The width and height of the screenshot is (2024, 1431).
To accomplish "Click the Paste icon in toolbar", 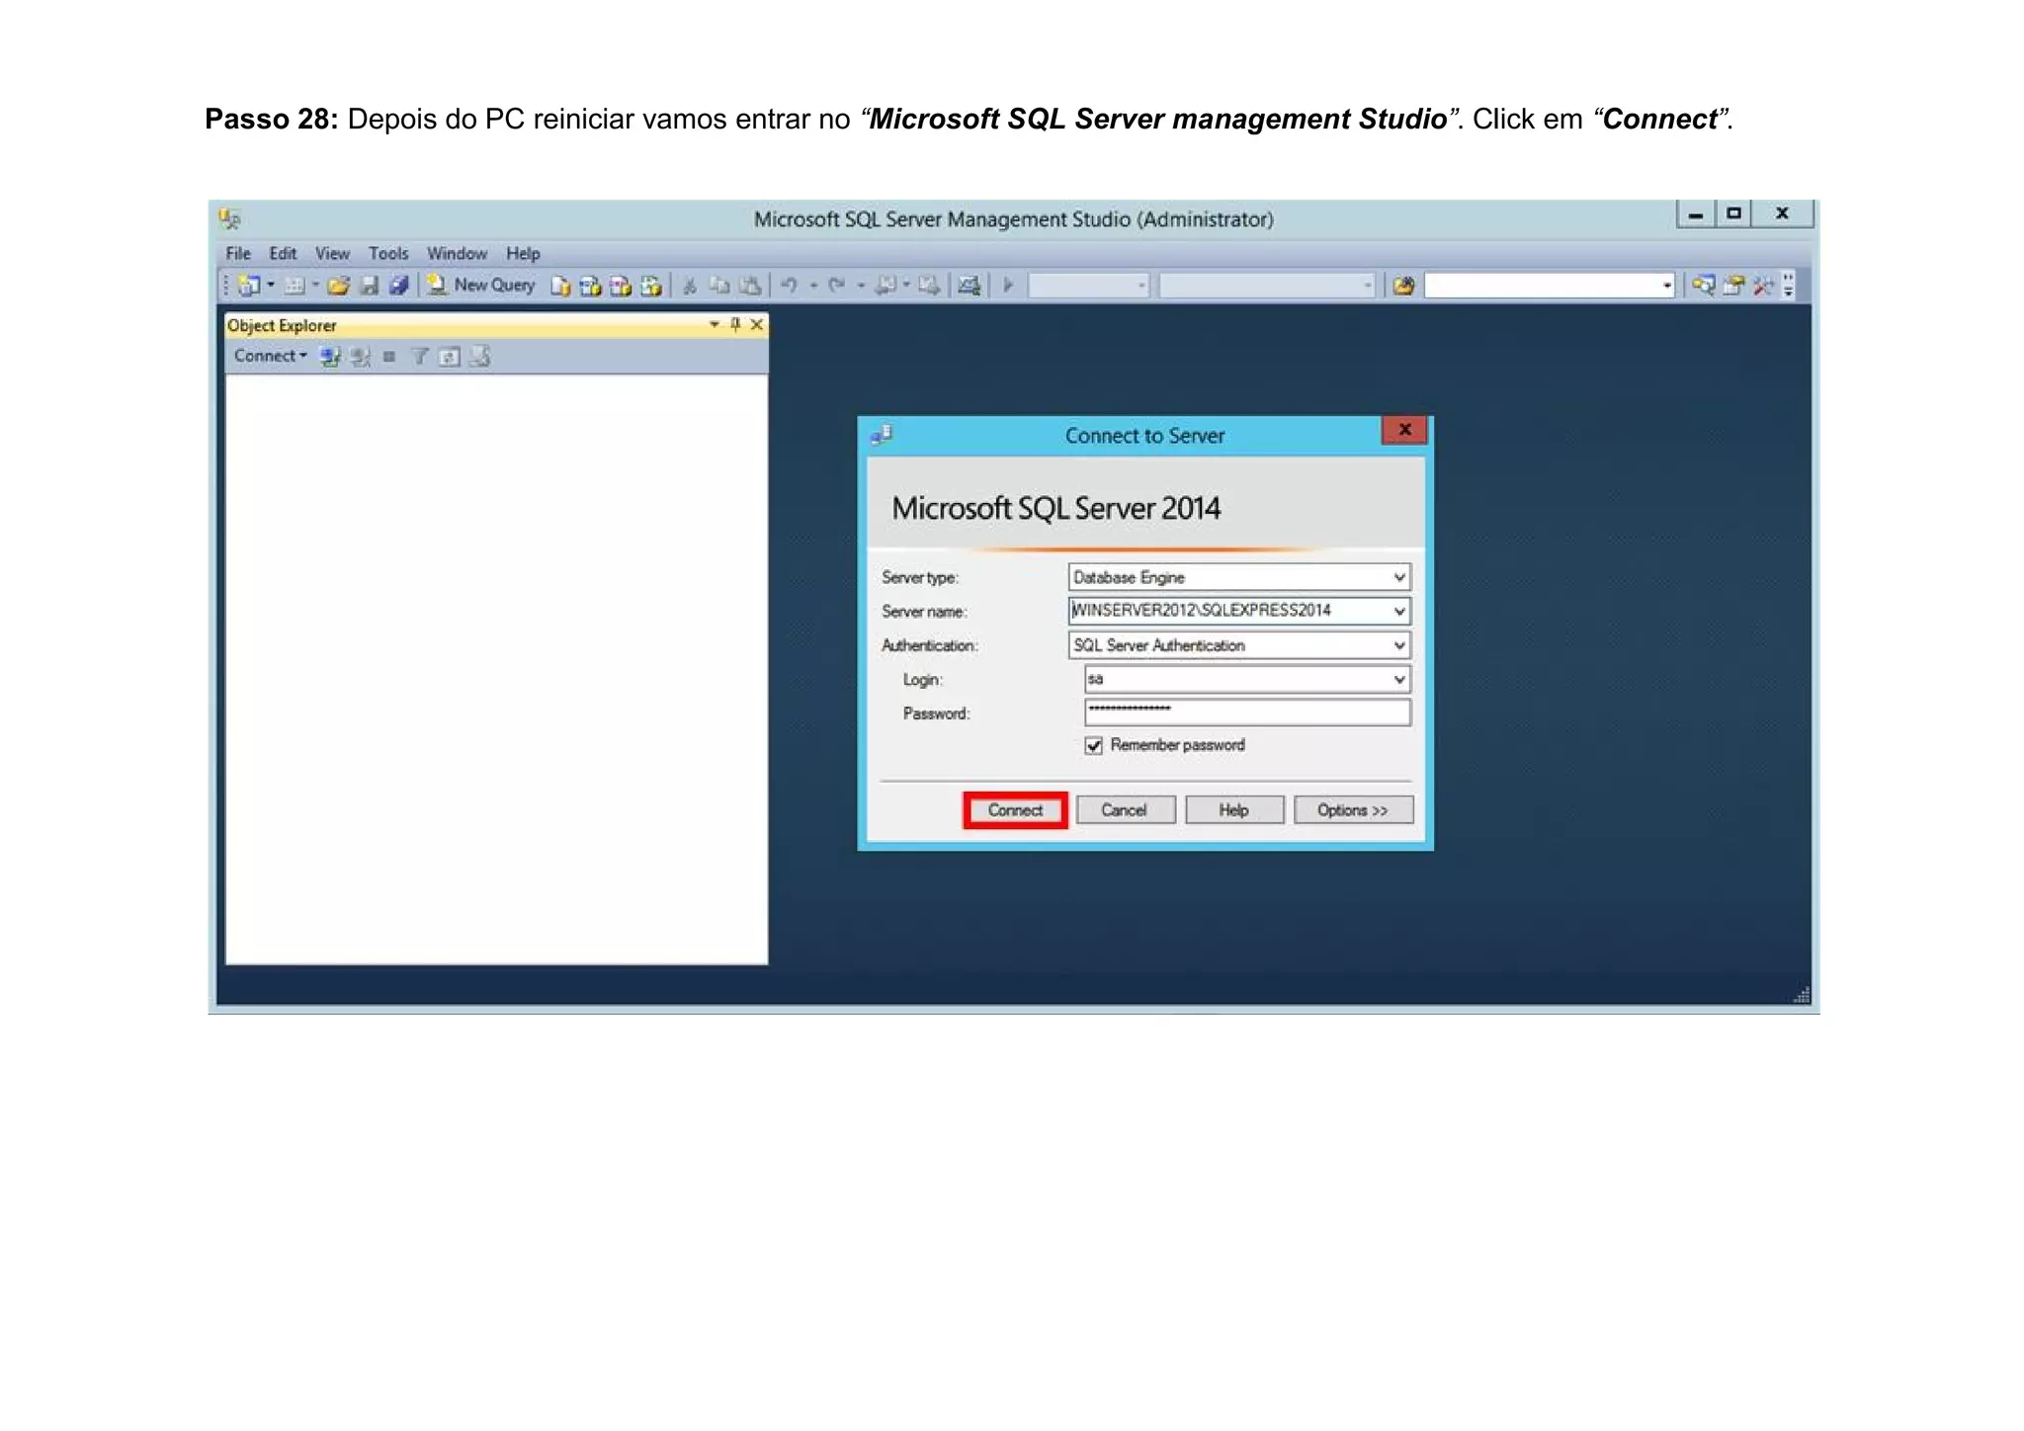I will (x=750, y=287).
